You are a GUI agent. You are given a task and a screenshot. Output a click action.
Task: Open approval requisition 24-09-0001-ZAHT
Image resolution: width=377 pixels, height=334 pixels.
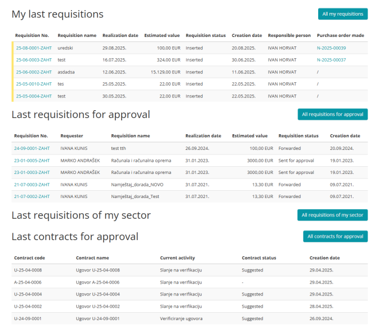[x=32, y=148]
